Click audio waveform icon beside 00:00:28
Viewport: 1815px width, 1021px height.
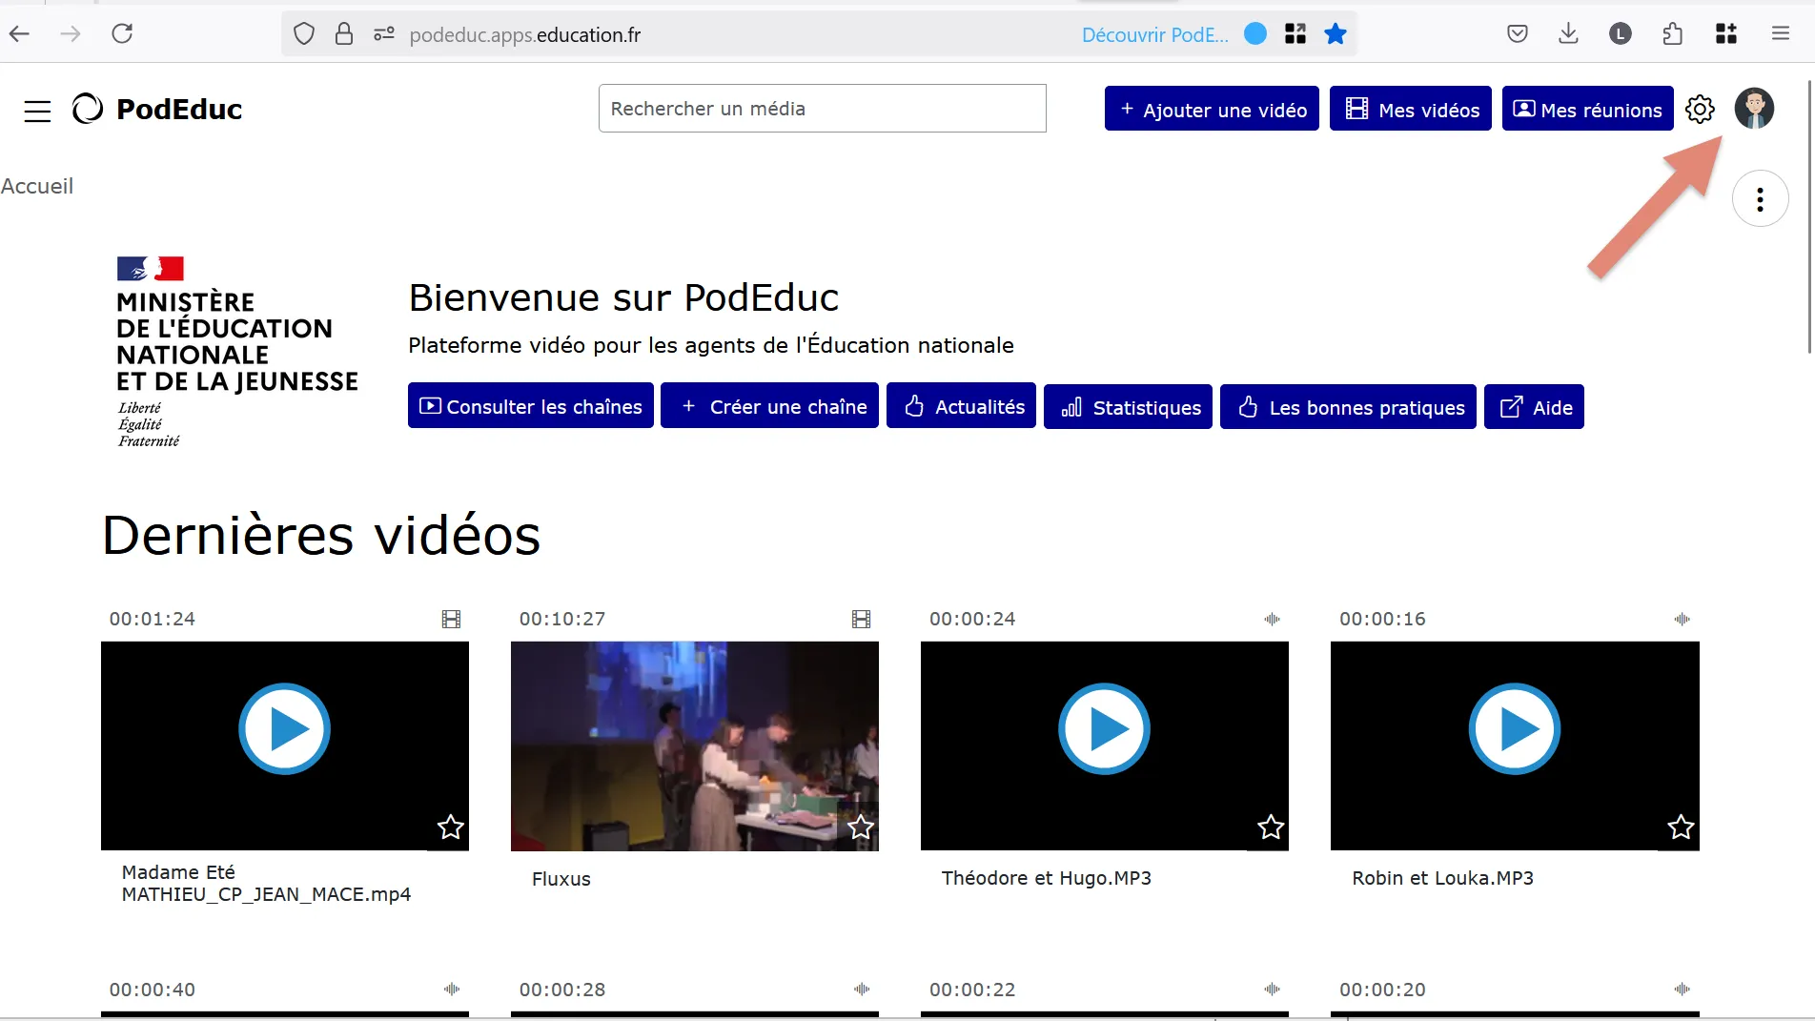tap(862, 990)
